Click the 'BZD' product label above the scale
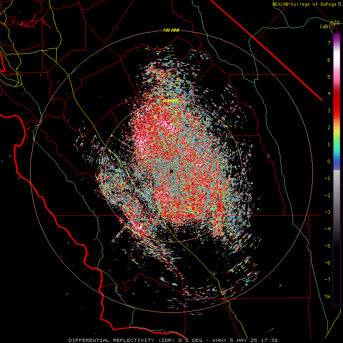 pyautogui.click(x=335, y=23)
